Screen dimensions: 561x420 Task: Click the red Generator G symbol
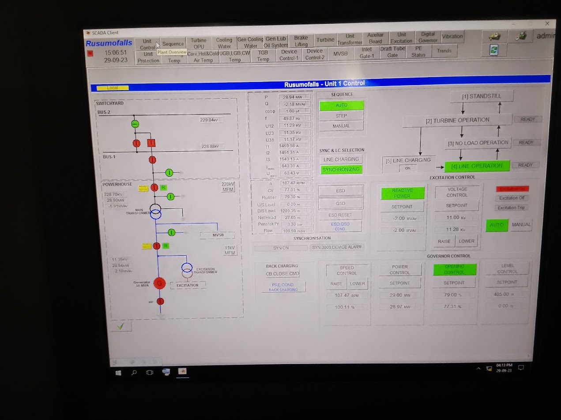tap(159, 283)
